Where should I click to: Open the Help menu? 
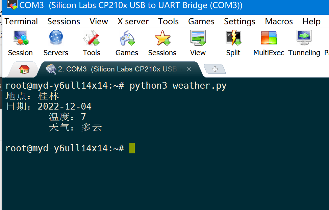311,22
